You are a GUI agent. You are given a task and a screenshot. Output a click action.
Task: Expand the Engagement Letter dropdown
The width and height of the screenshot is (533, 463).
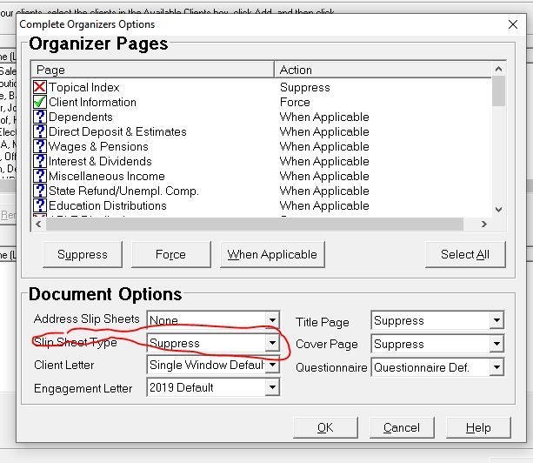[272, 388]
